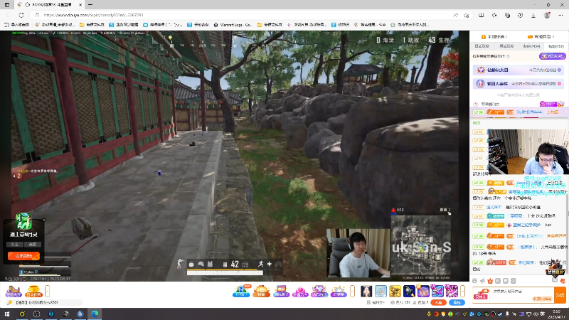Viewport: 569px width, 320px height.
Task: Click the browser back arrow
Action: click(8, 15)
